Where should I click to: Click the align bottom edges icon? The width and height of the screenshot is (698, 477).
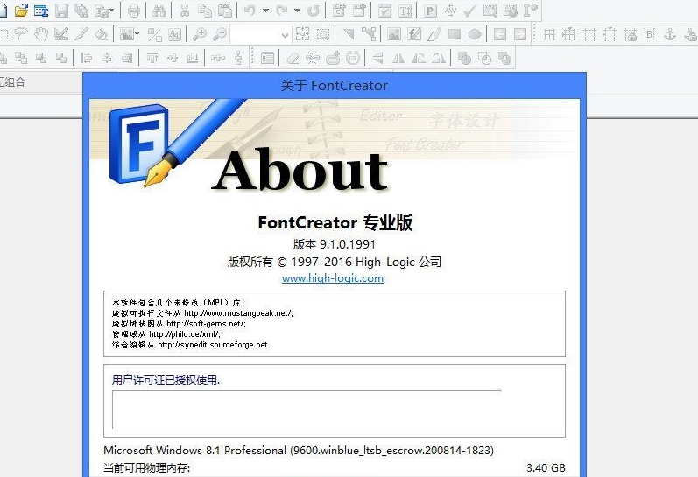tap(193, 58)
